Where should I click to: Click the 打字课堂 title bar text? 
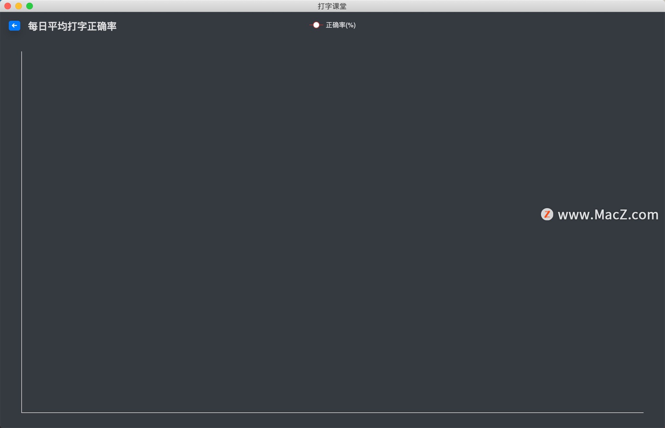(332, 6)
